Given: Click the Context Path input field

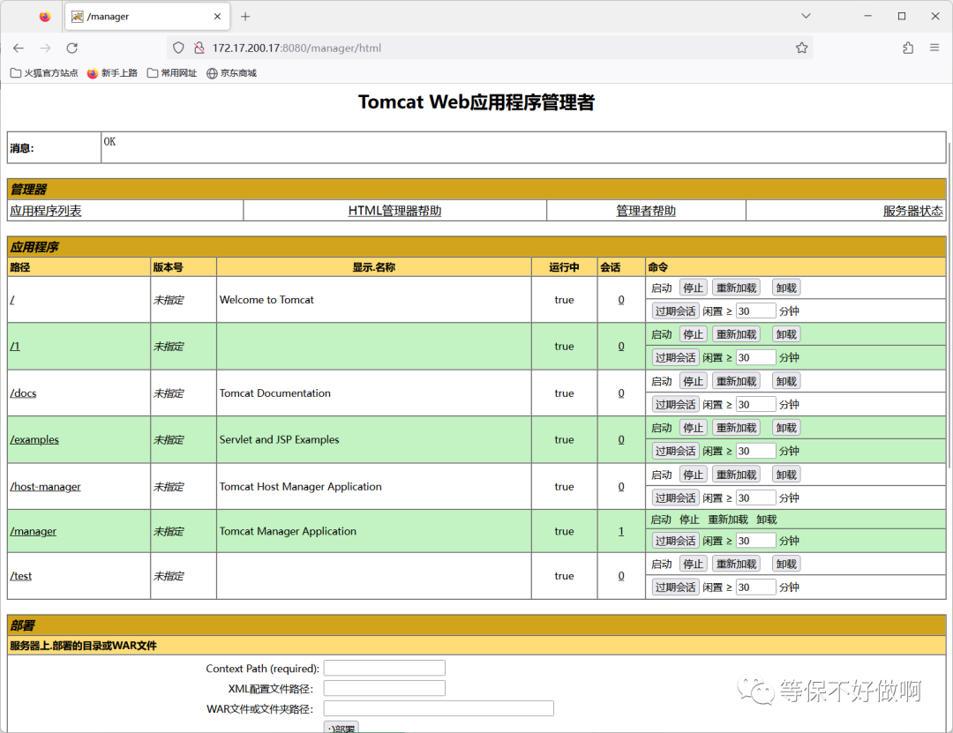Looking at the screenshot, I should click(x=384, y=668).
